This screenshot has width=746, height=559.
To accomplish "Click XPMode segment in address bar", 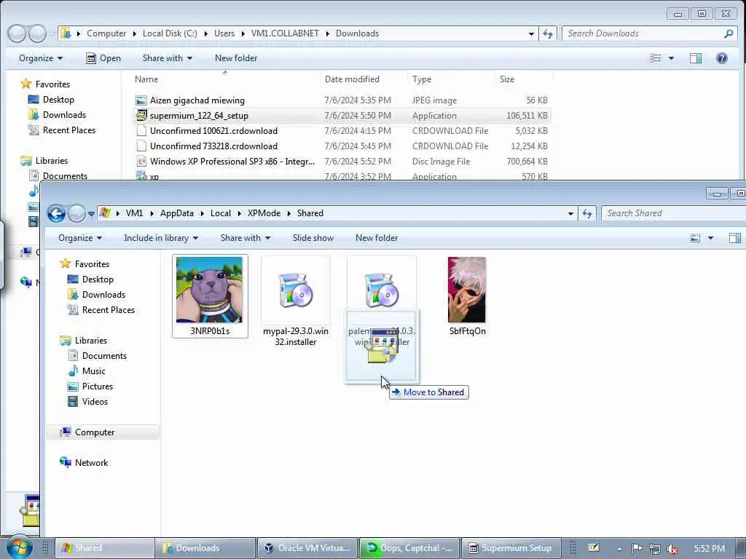I will [264, 213].
